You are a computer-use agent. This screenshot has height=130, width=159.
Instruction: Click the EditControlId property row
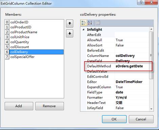pos(118,77)
